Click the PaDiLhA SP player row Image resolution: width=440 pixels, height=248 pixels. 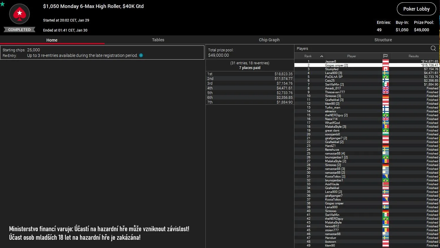pyautogui.click(x=334, y=77)
